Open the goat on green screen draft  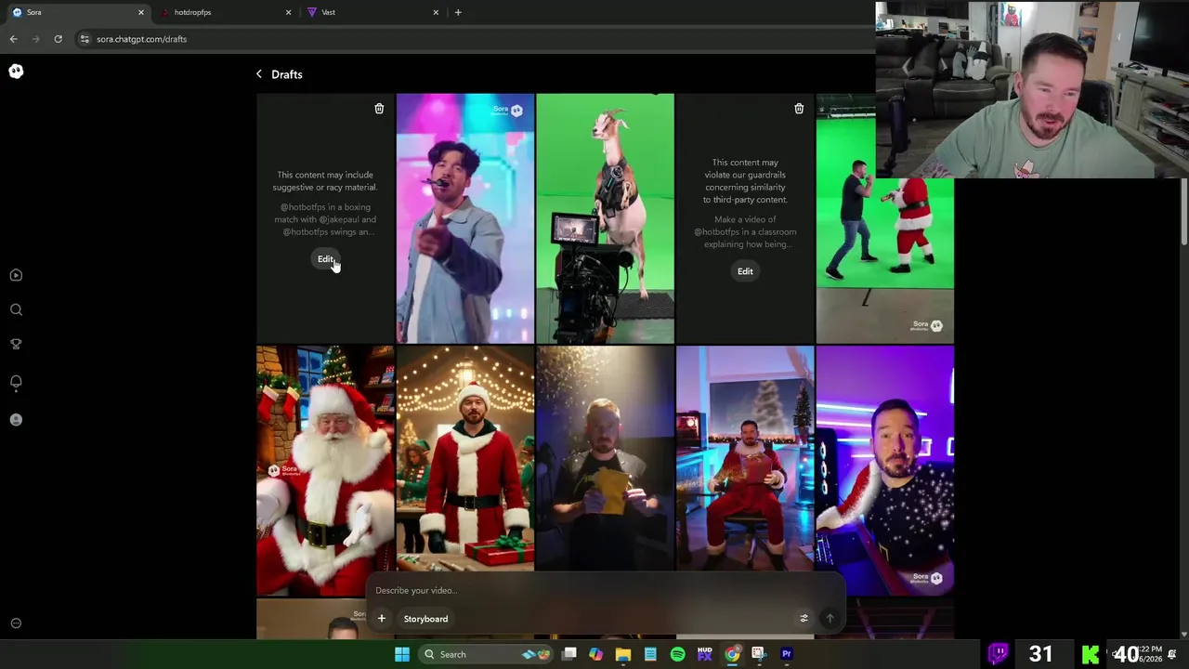click(605, 218)
